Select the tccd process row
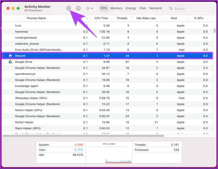Screen dimensions: 218x169 click(x=107, y=26)
